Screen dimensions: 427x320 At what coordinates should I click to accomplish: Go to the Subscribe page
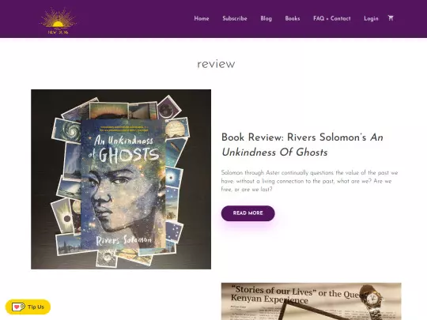click(235, 18)
